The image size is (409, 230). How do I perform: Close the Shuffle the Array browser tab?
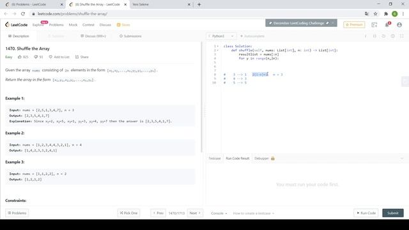click(125, 4)
